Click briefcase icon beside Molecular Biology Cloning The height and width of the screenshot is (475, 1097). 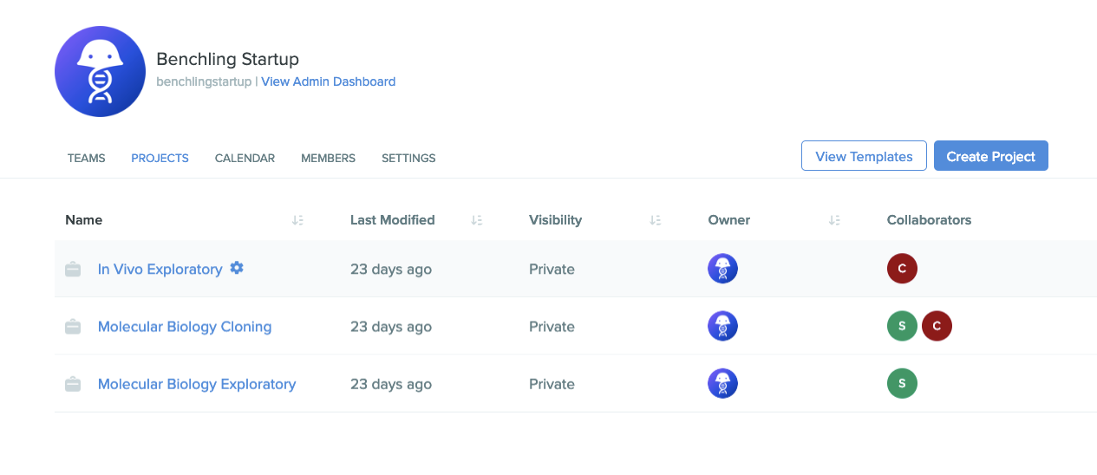(73, 327)
